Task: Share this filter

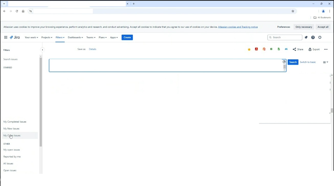Action: 298,49
